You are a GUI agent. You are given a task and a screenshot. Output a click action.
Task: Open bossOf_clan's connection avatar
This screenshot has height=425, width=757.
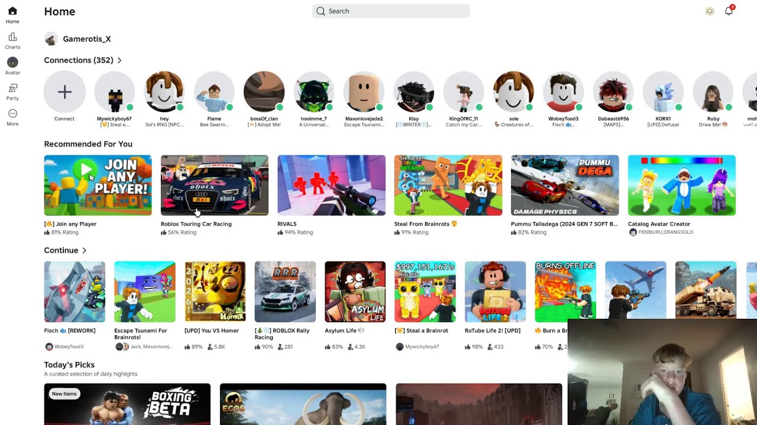click(x=264, y=91)
